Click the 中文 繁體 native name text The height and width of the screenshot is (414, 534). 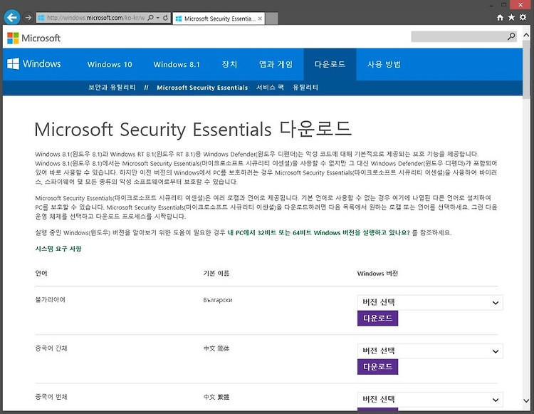[x=216, y=397]
